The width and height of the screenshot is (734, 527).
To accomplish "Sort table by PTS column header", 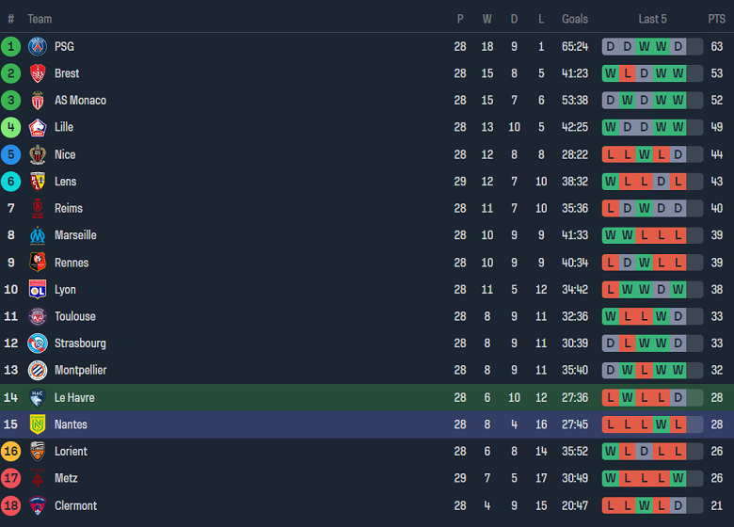I will pyautogui.click(x=716, y=19).
